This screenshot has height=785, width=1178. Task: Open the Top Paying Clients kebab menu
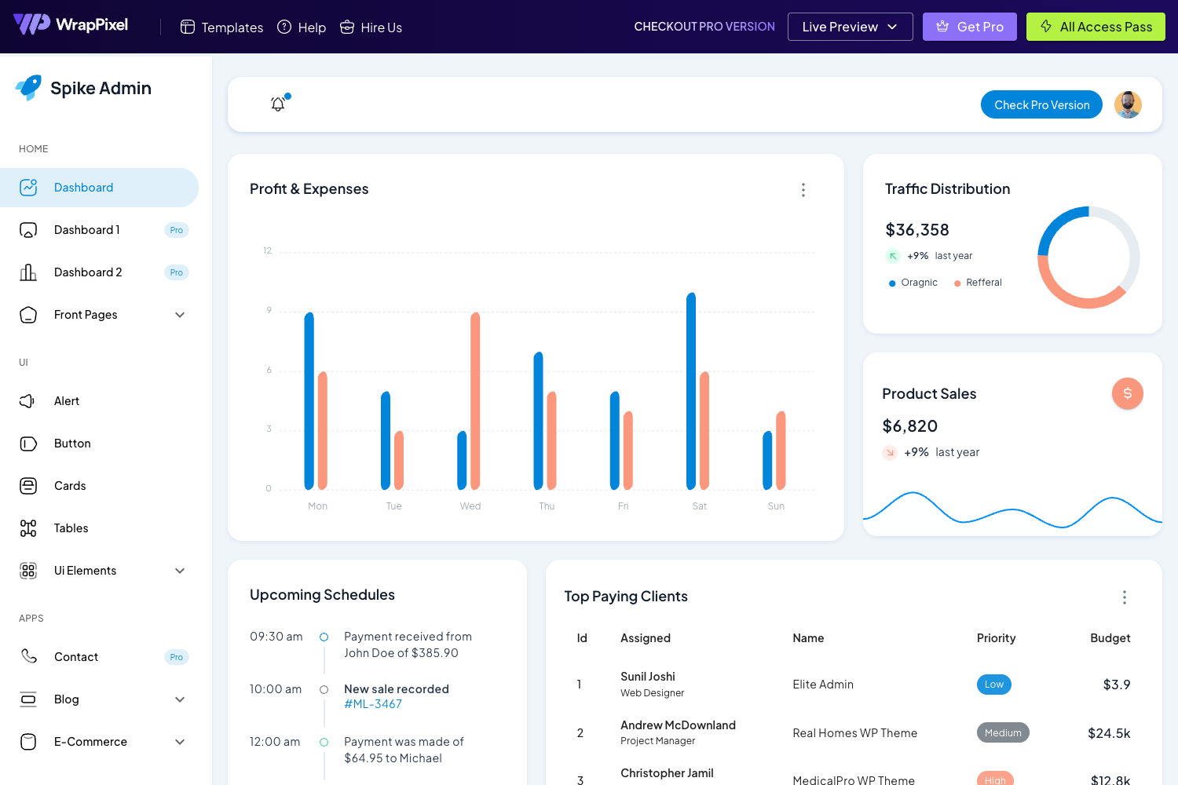click(1125, 597)
